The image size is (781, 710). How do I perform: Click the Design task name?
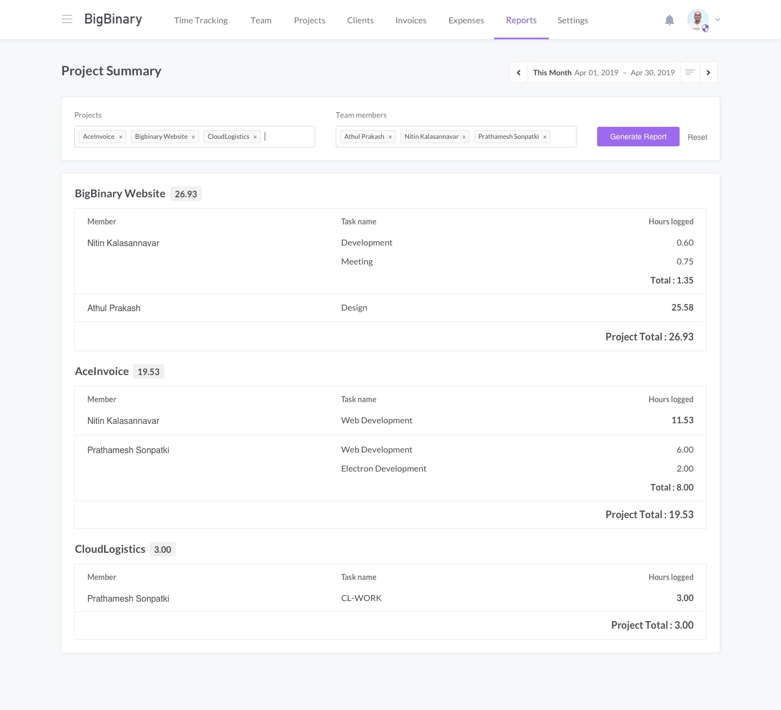[x=354, y=308]
